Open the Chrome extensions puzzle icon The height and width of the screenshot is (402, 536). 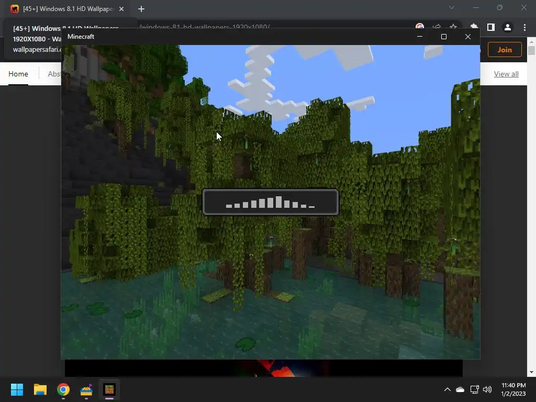click(474, 27)
